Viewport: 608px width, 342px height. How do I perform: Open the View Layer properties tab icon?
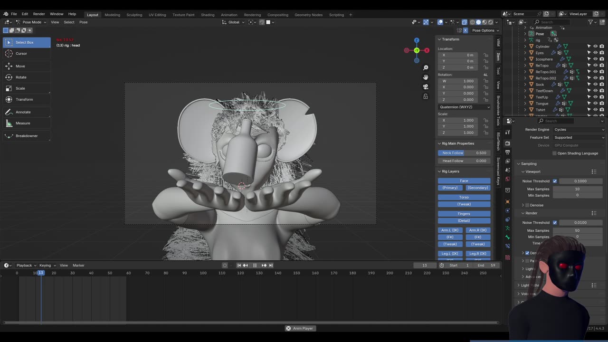[508, 161]
